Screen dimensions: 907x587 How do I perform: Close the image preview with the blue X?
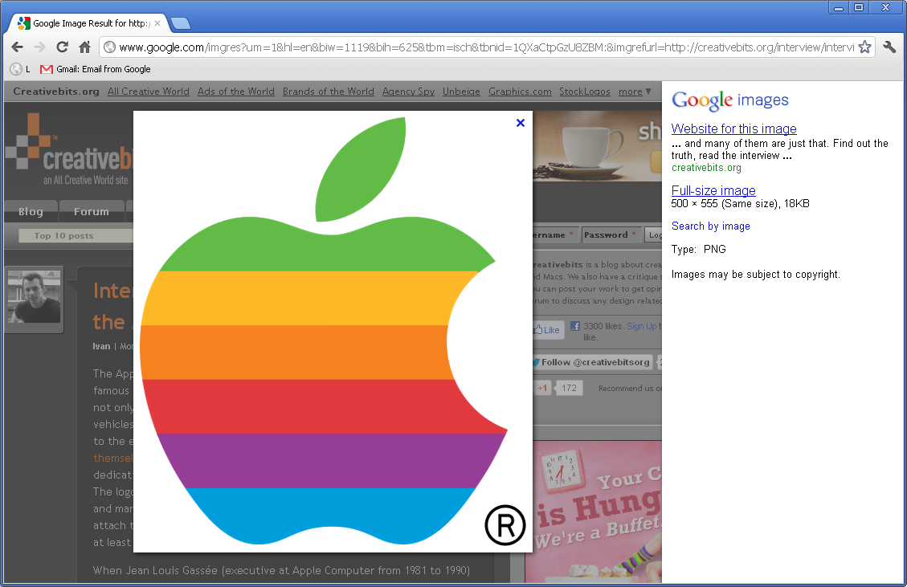pyautogui.click(x=520, y=123)
